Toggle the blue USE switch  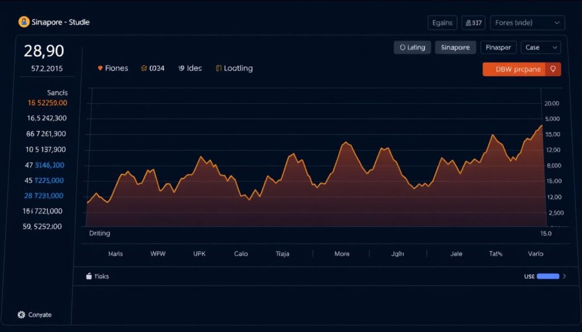pyautogui.click(x=548, y=276)
